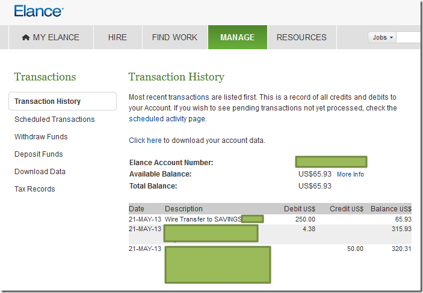Image resolution: width=423 pixels, height=293 pixels.
Task: Click the Available Balance US$65.93 value
Action: (315, 174)
